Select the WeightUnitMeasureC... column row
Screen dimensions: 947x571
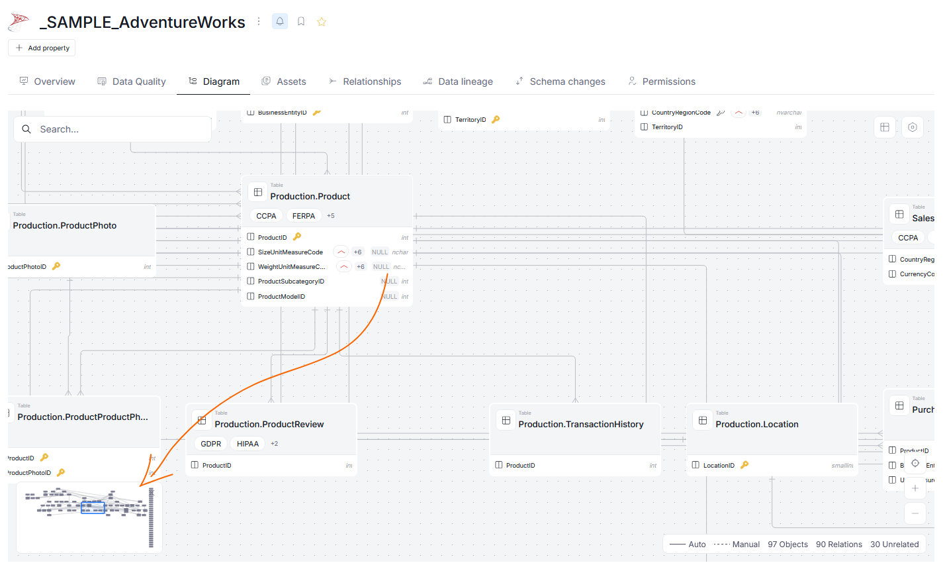click(x=328, y=266)
